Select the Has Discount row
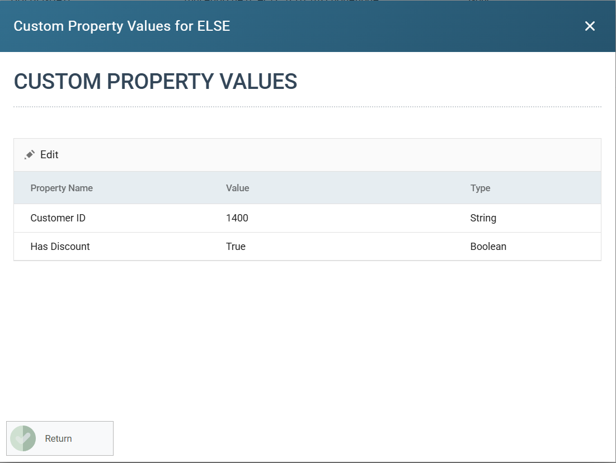616x463 pixels. pos(307,247)
